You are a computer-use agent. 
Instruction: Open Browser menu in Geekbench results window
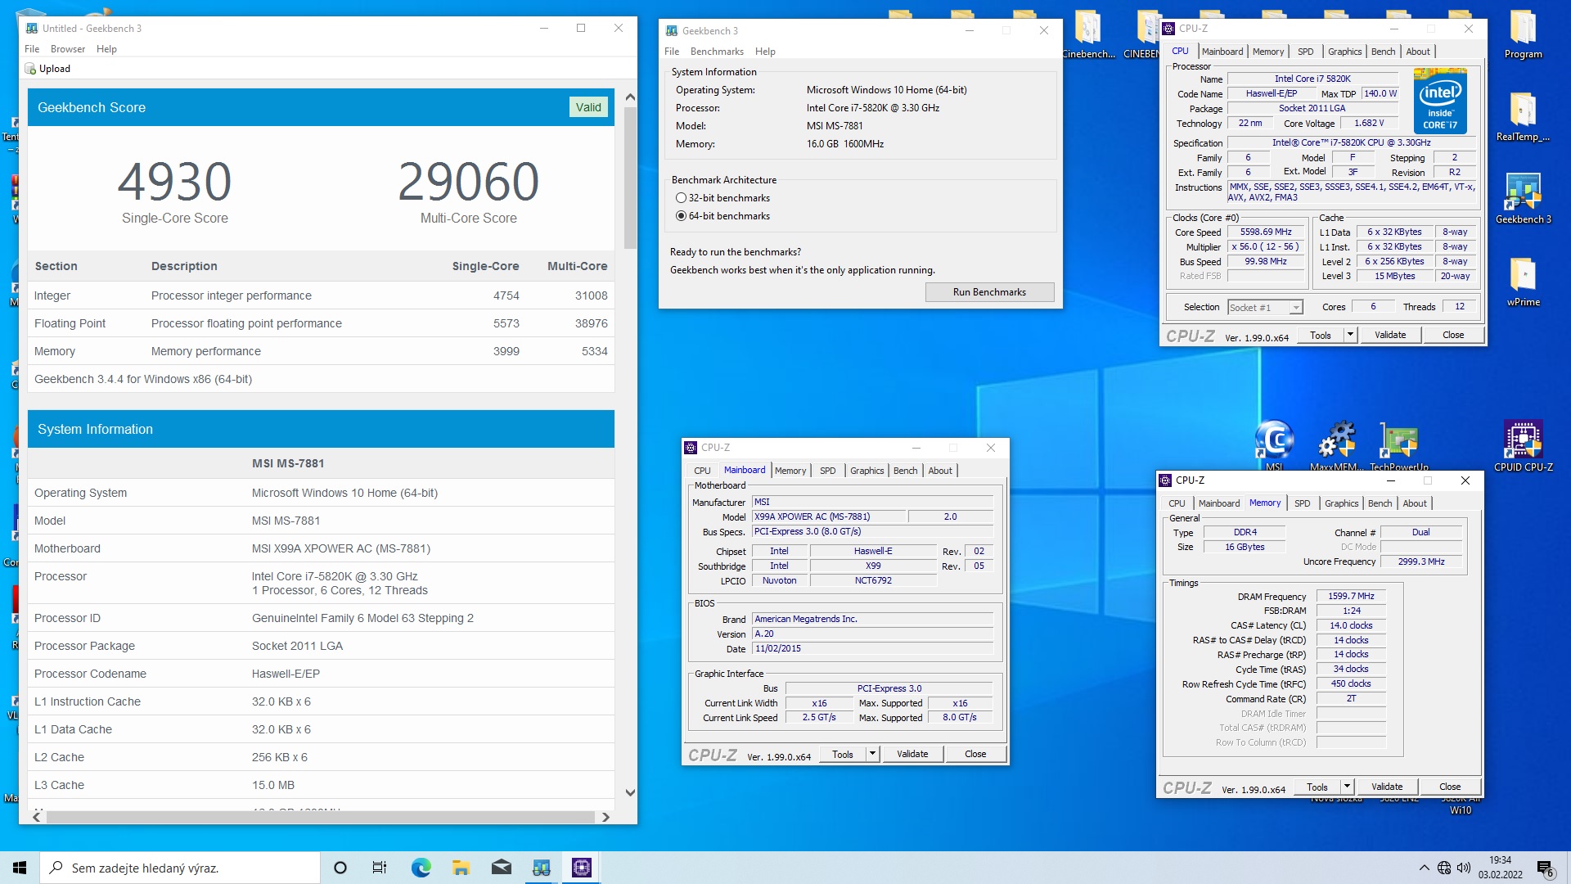coord(68,49)
